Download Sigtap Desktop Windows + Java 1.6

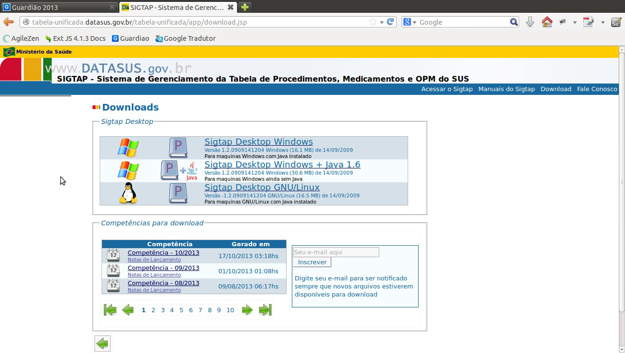[282, 165]
